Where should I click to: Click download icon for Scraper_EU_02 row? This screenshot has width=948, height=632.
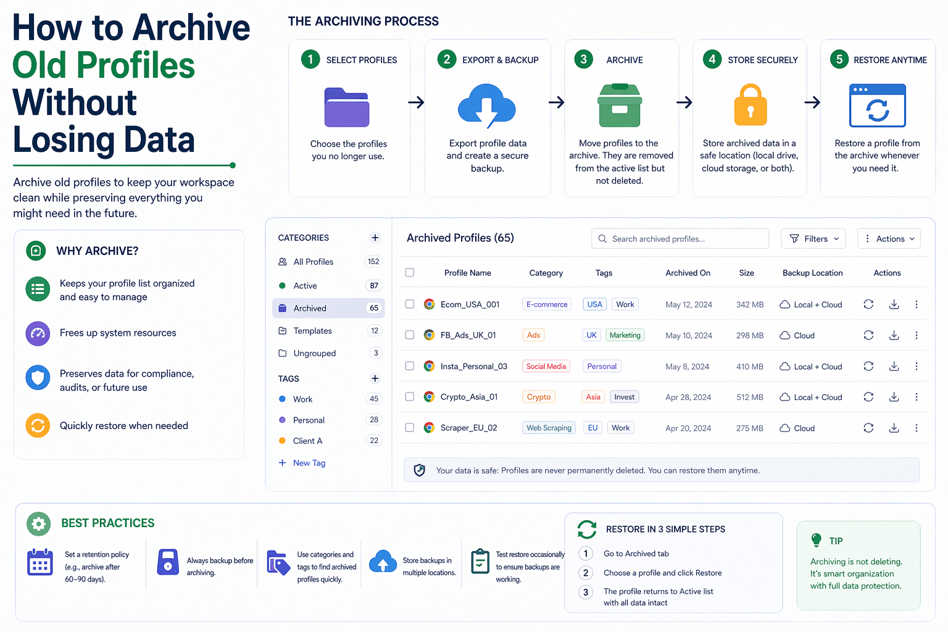pyautogui.click(x=894, y=428)
